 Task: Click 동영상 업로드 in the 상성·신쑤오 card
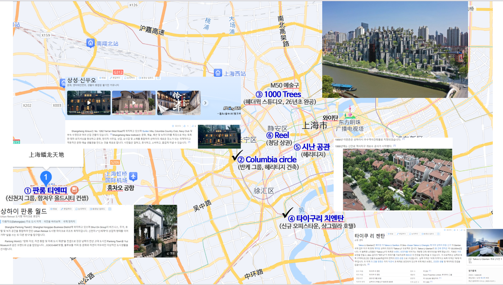[x=146, y=78]
